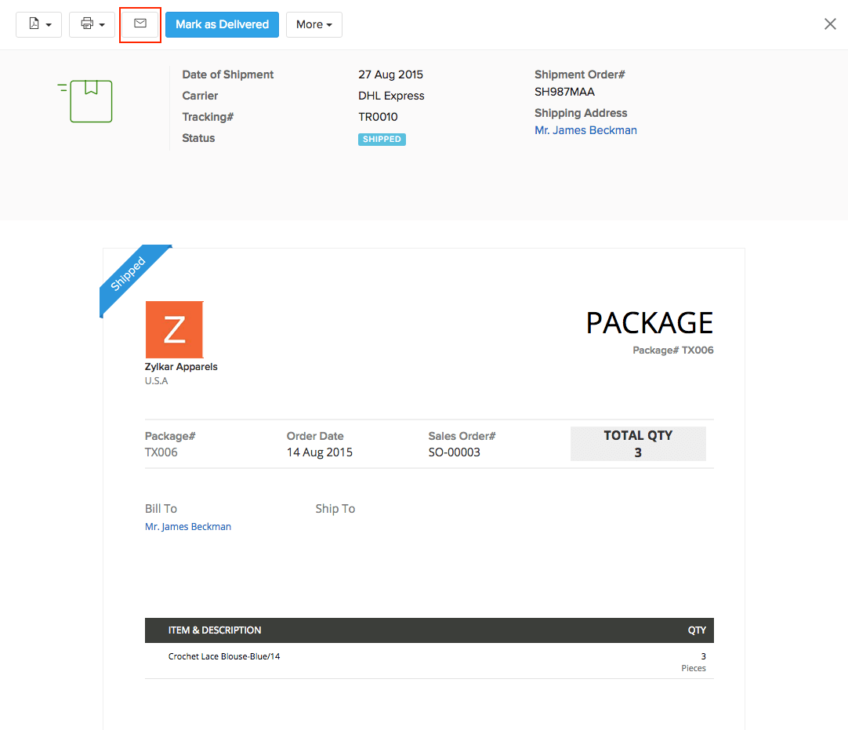Open Mr. James Beckman shipping address link
The width and height of the screenshot is (848, 730).
coord(585,131)
